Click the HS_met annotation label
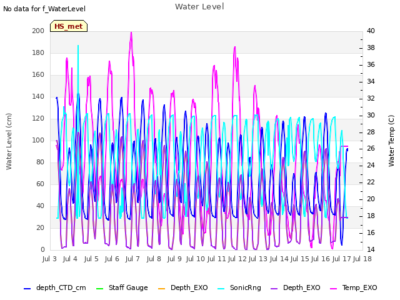 pos(69,26)
